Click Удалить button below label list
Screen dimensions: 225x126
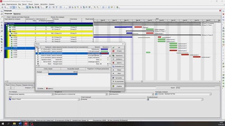pyautogui.click(x=49, y=89)
